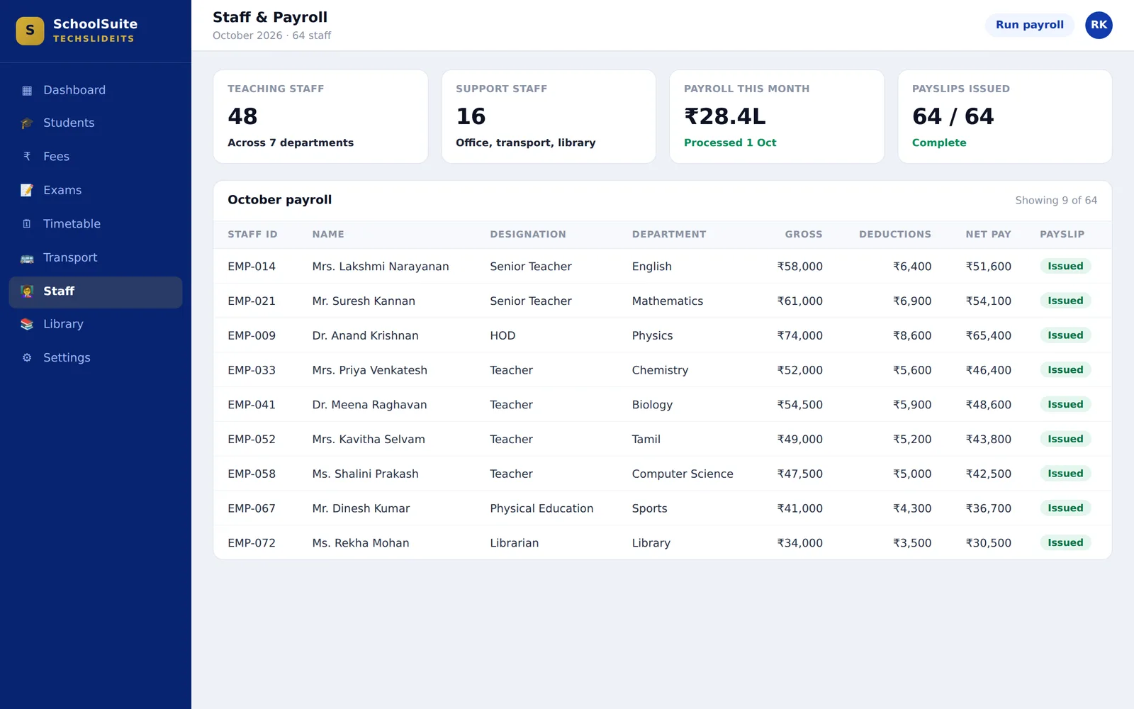
Task: Click the Processed 1 Oct status text
Action: point(730,143)
